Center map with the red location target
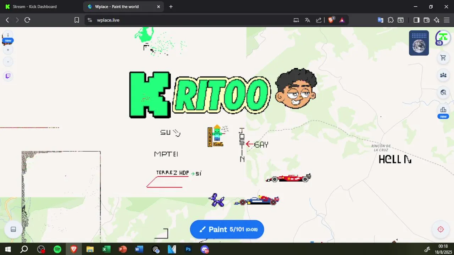Screen dimensions: 454x255 pyautogui.click(x=441, y=229)
